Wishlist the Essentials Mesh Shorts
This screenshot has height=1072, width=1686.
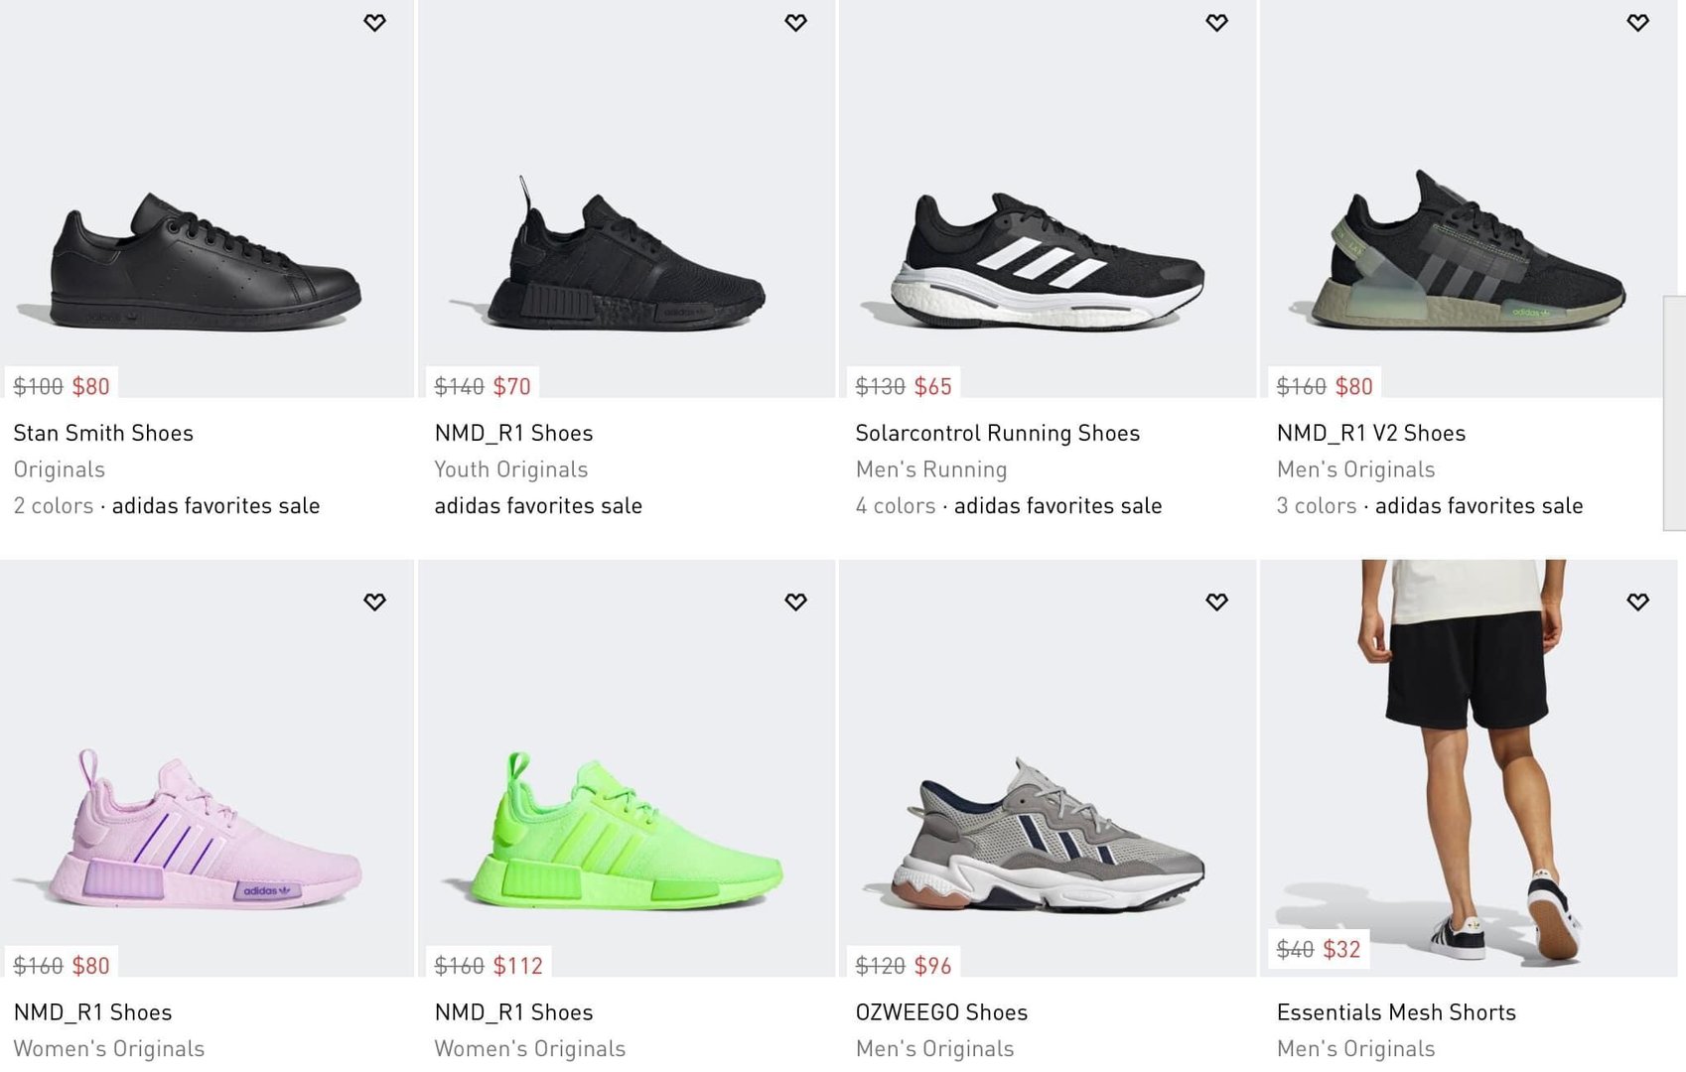tap(1637, 602)
